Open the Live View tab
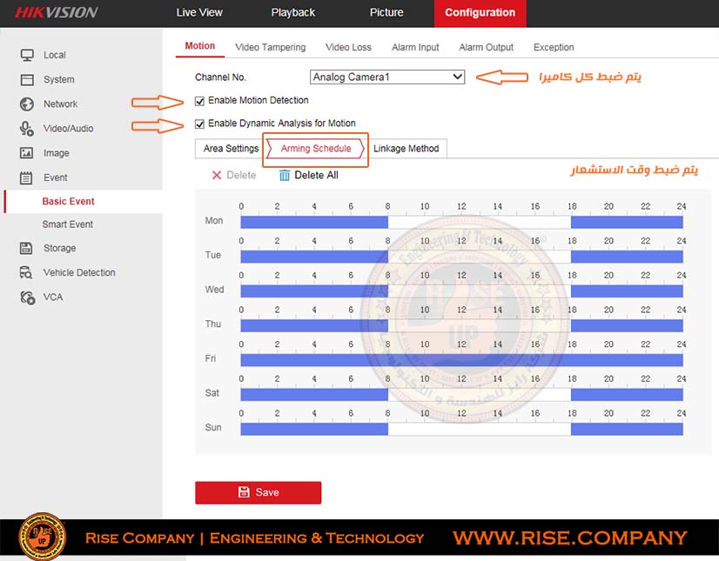 tap(199, 12)
